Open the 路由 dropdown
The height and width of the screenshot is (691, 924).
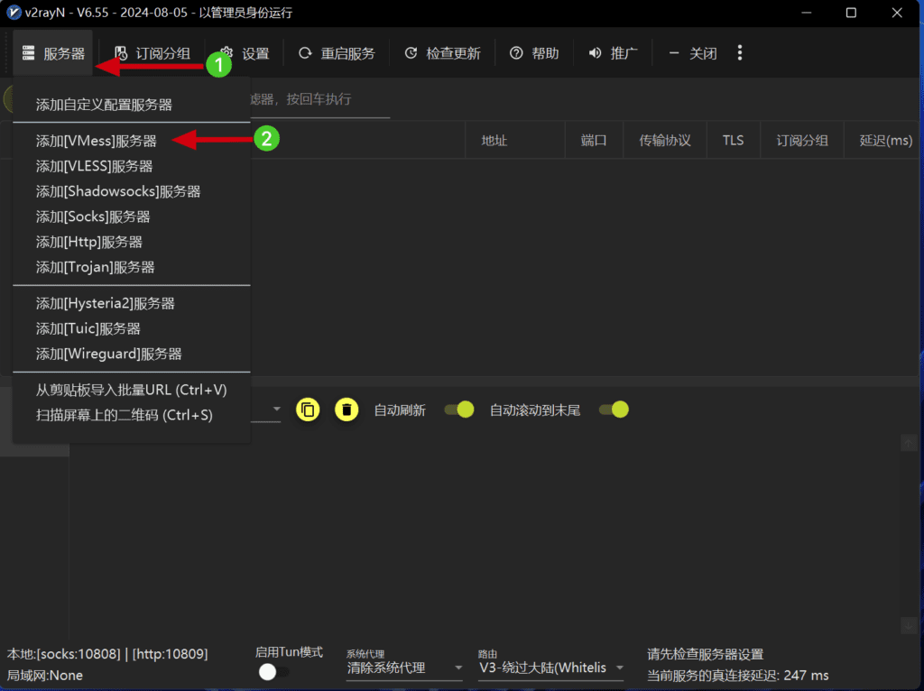[550, 668]
